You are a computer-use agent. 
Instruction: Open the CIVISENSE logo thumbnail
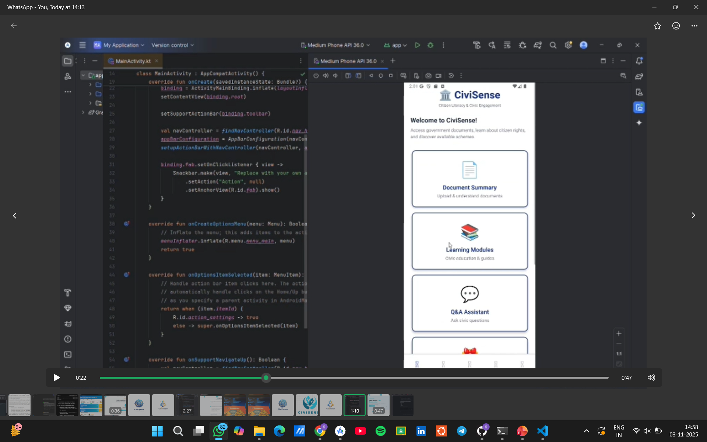click(306, 405)
